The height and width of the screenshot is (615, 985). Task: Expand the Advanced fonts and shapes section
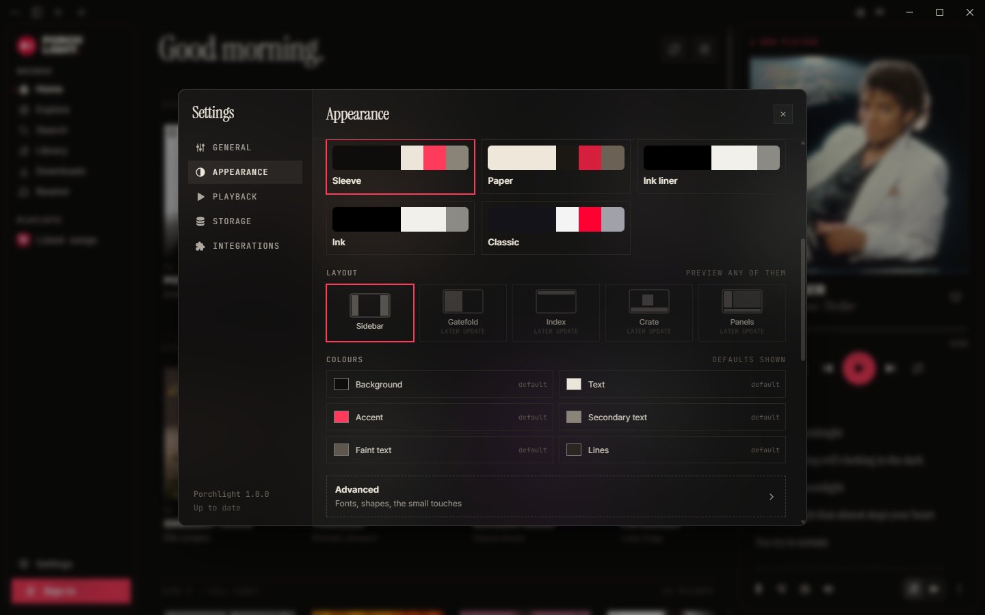pos(556,497)
